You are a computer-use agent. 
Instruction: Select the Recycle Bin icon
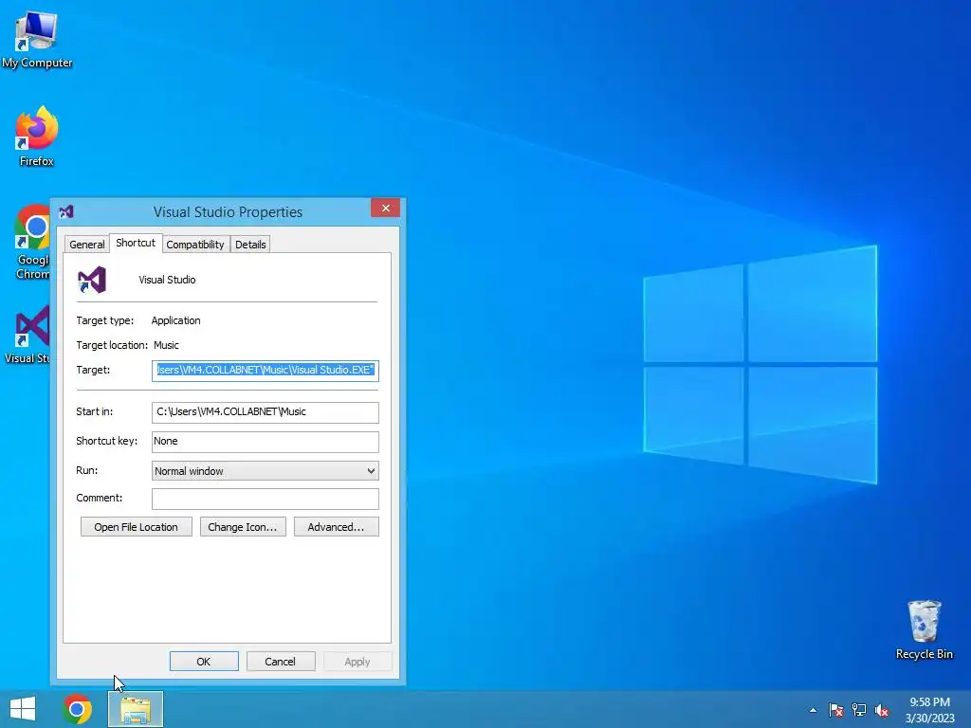(924, 629)
